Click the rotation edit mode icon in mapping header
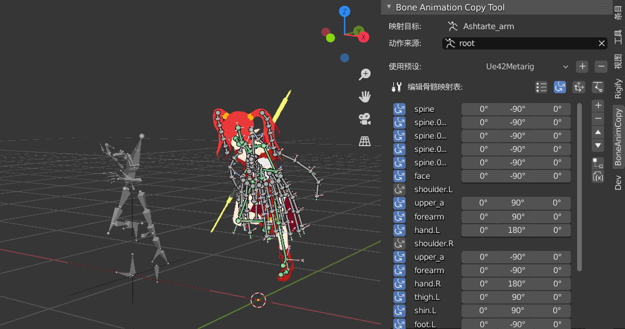Image resolution: width=625 pixels, height=329 pixels. click(x=560, y=87)
